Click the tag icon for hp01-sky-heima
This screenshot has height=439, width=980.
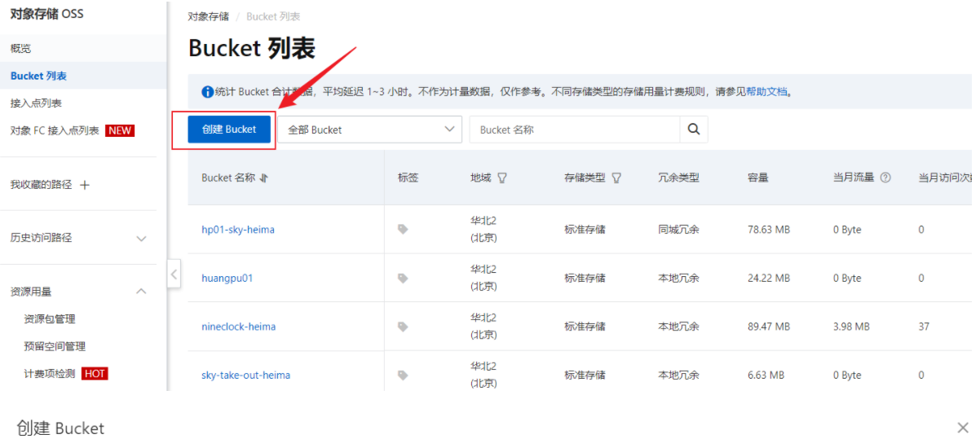403,230
